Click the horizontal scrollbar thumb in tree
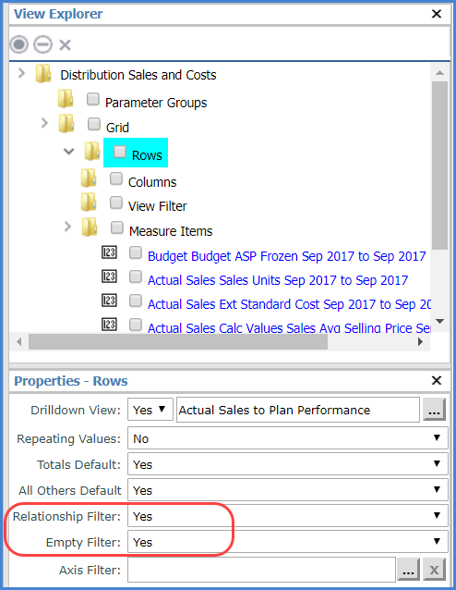Screen dimensions: 456x590 coord(178,341)
